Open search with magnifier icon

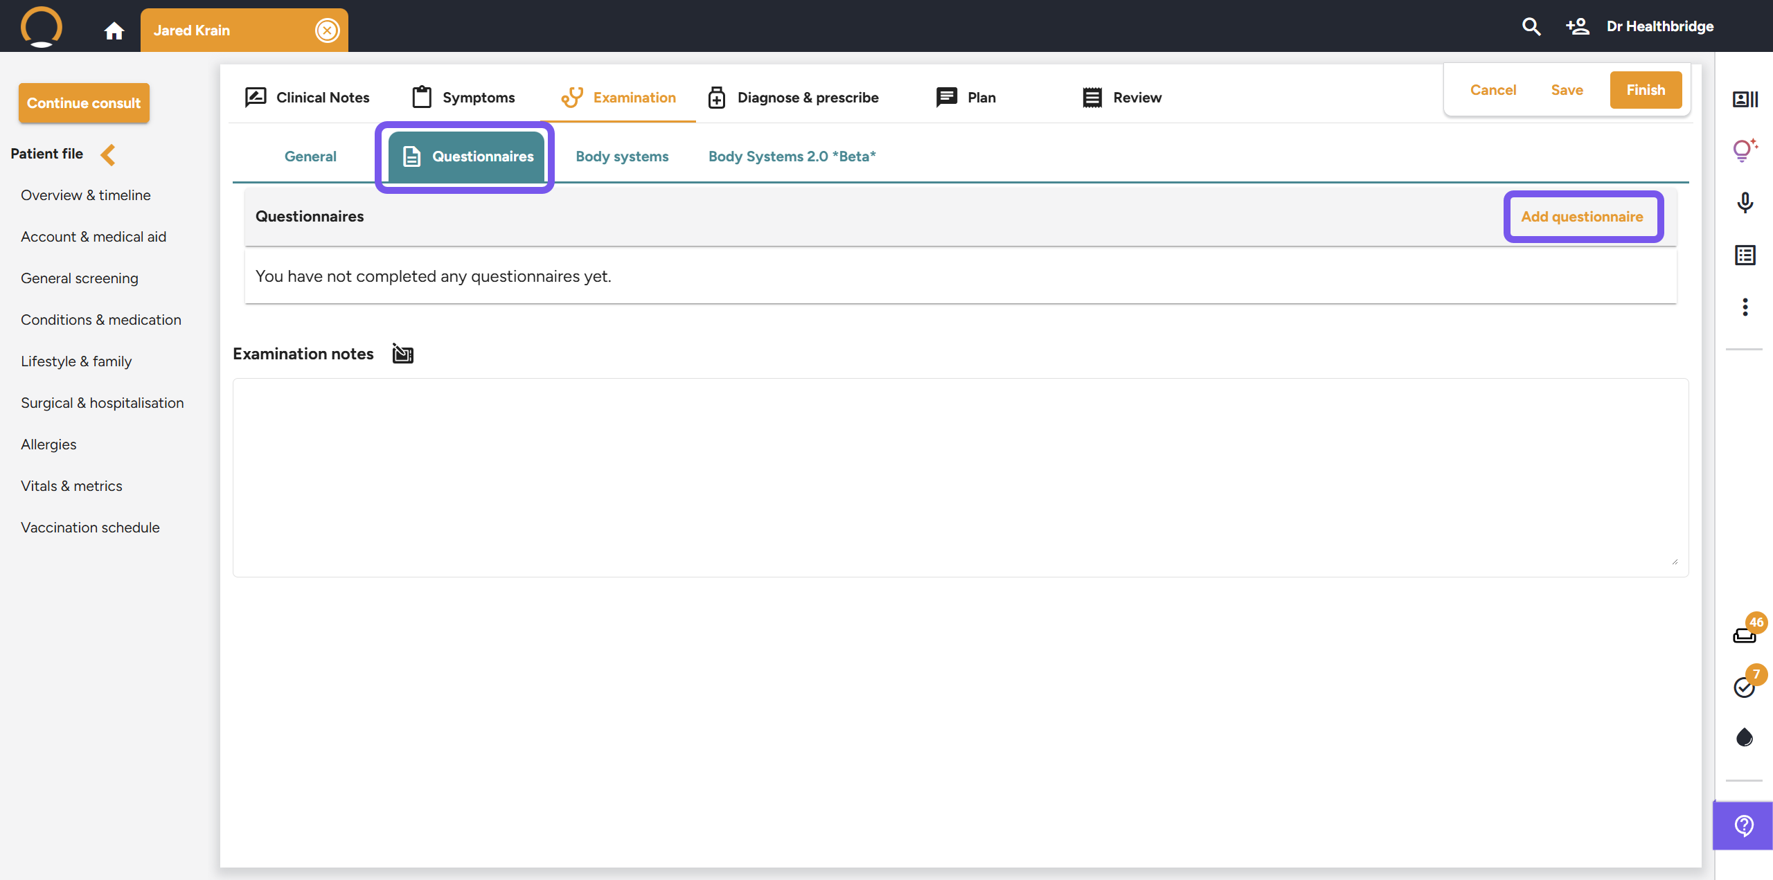pos(1531,27)
